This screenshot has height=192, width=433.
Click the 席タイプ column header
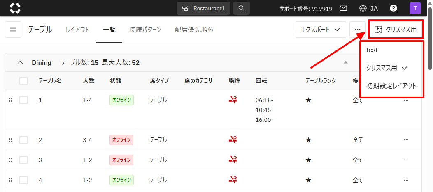[159, 81]
